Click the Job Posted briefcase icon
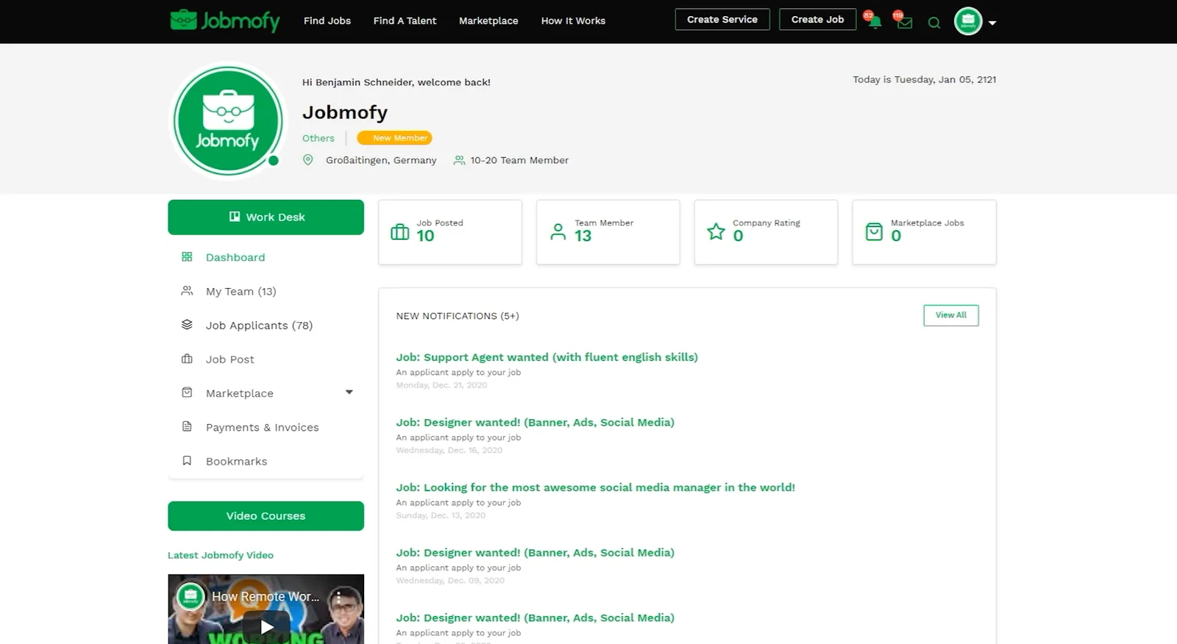The width and height of the screenshot is (1177, 644). coord(400,232)
